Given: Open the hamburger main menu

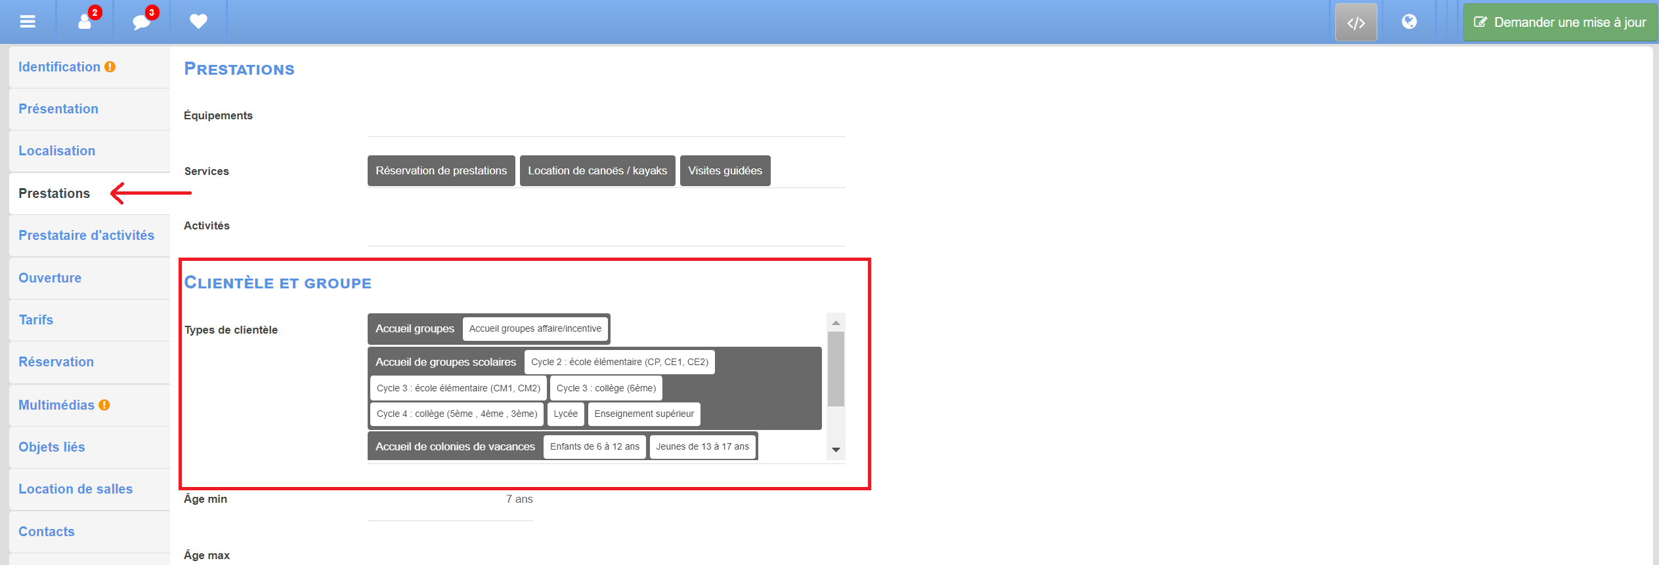Looking at the screenshot, I should tap(28, 22).
